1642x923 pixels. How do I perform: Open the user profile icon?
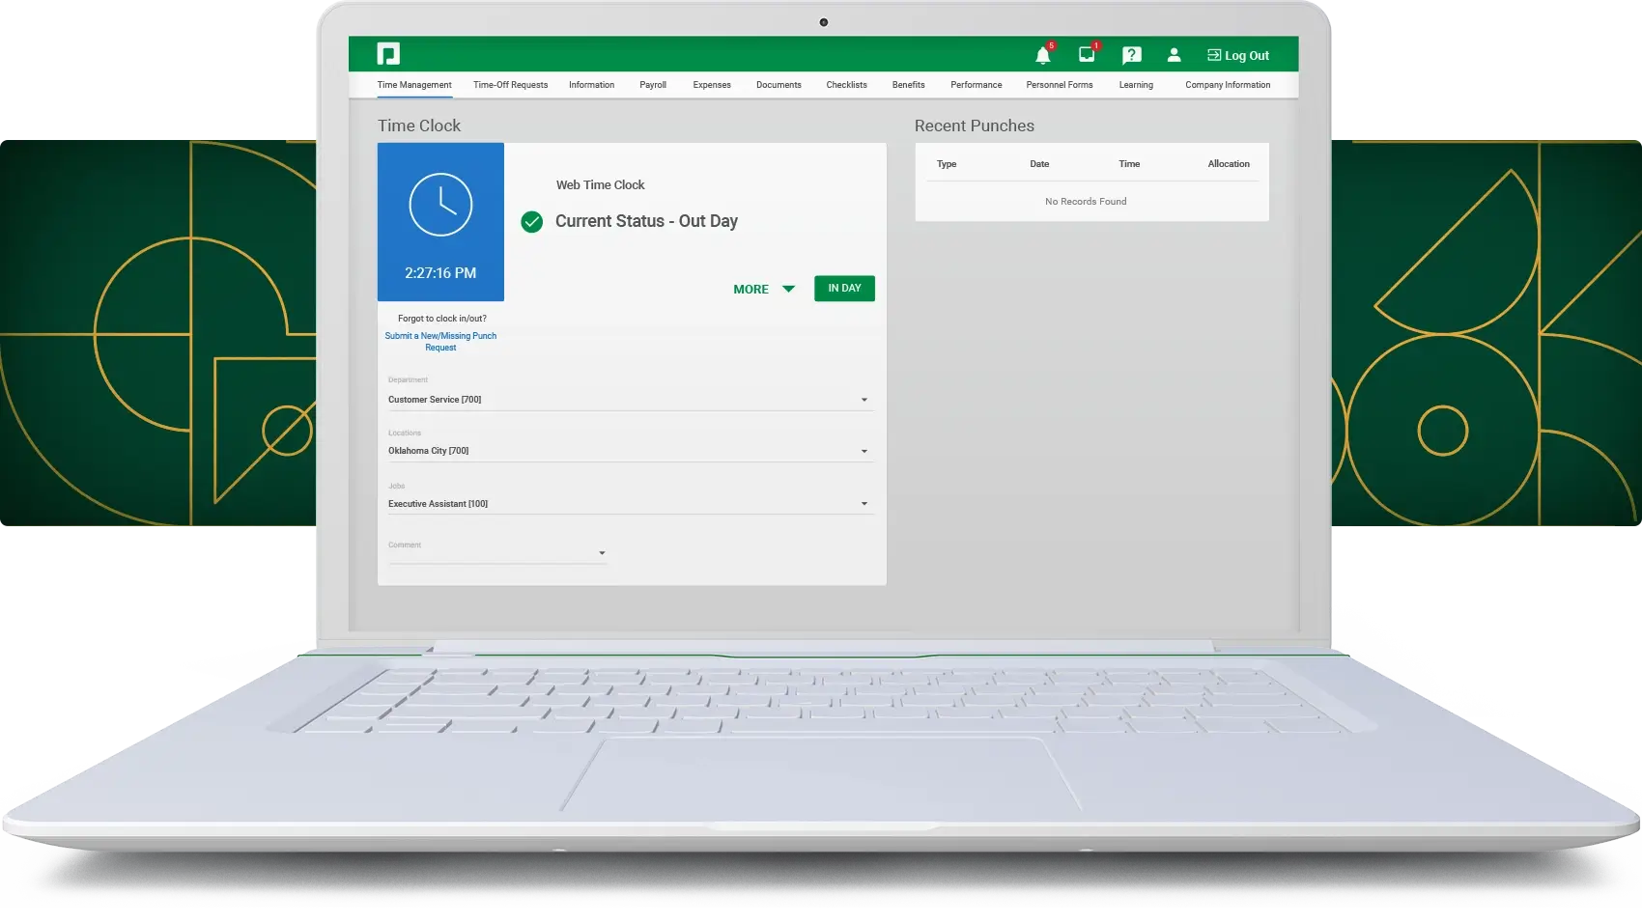[x=1174, y=55]
